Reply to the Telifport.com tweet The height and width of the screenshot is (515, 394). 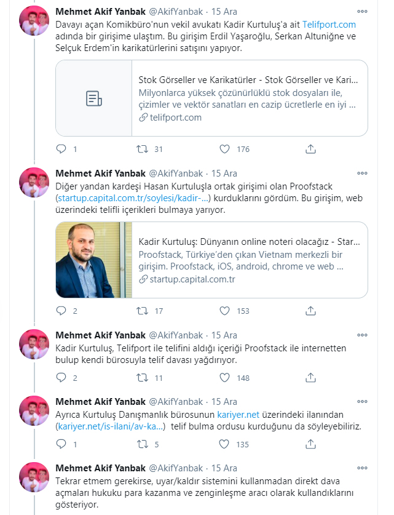(x=61, y=149)
